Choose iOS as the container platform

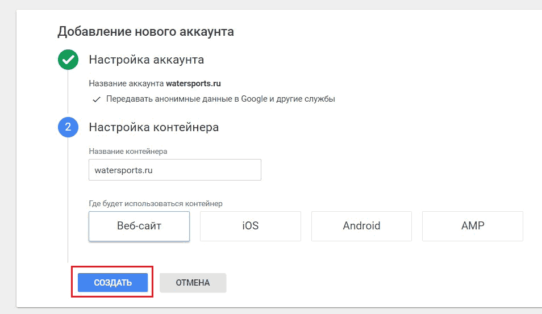coord(250,226)
